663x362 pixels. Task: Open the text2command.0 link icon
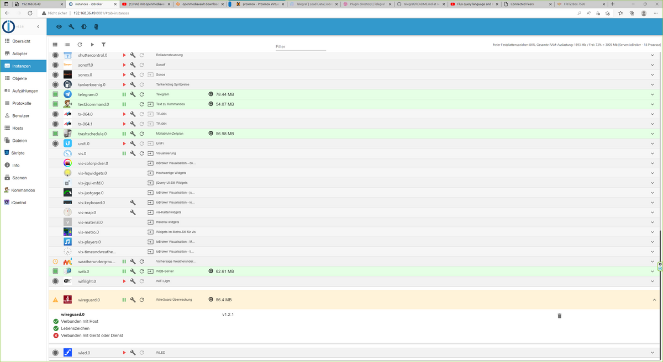coord(150,104)
